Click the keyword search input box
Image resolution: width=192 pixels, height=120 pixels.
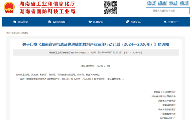[168, 11]
